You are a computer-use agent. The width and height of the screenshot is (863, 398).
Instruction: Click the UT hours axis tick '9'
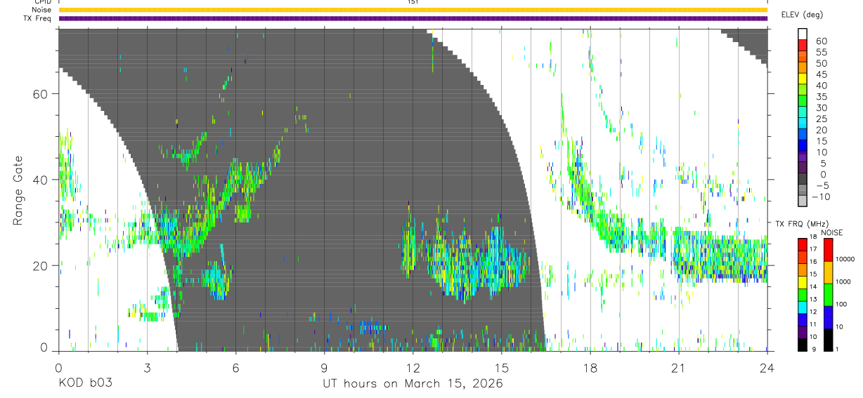[x=324, y=367]
